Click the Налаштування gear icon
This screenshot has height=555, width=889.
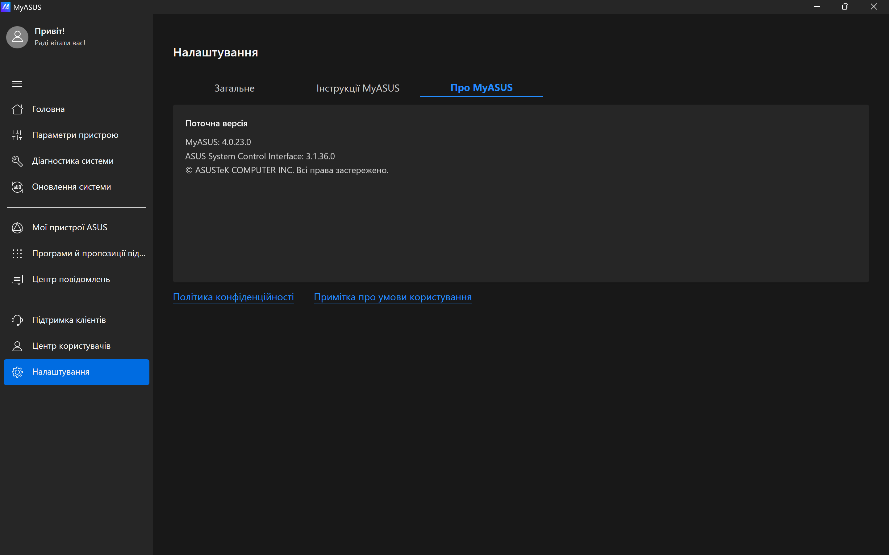(x=17, y=372)
